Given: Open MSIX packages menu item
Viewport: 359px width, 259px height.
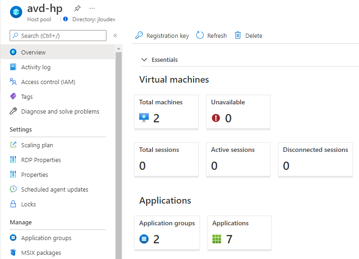Looking at the screenshot, I should pyautogui.click(x=58, y=253).
